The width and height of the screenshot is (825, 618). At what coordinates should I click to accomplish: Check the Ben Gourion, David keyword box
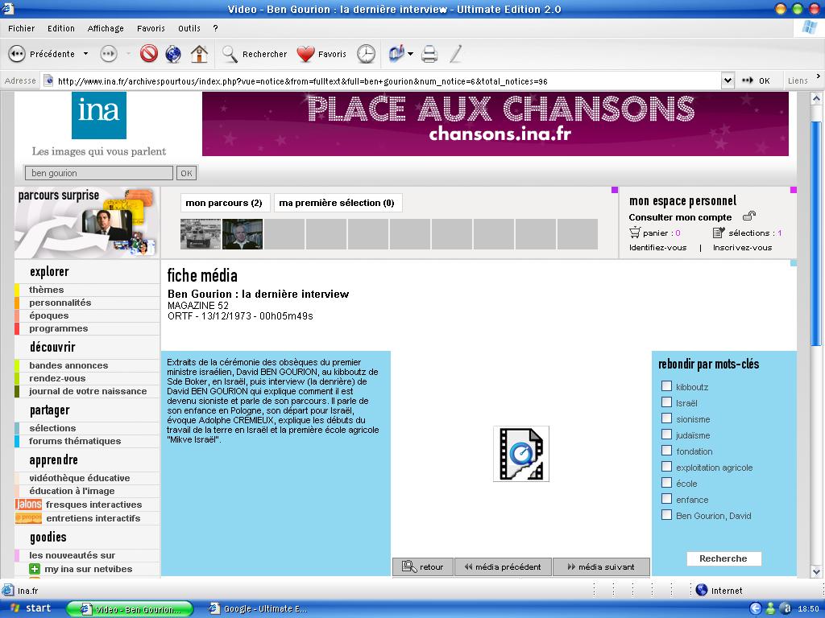coord(666,515)
